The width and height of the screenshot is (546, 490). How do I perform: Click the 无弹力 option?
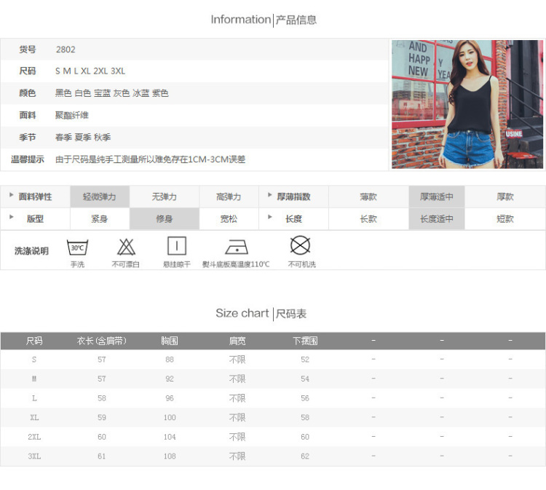pos(165,197)
